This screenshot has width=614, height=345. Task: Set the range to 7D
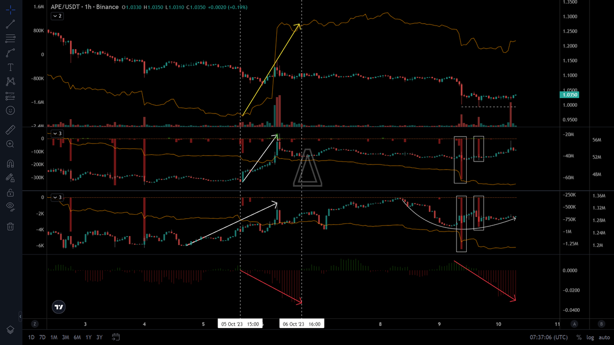click(42, 337)
